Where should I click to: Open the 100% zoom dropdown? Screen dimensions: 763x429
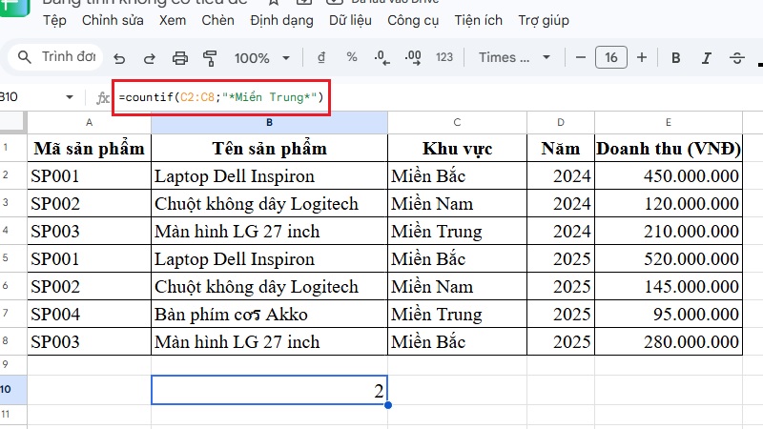coord(261,58)
